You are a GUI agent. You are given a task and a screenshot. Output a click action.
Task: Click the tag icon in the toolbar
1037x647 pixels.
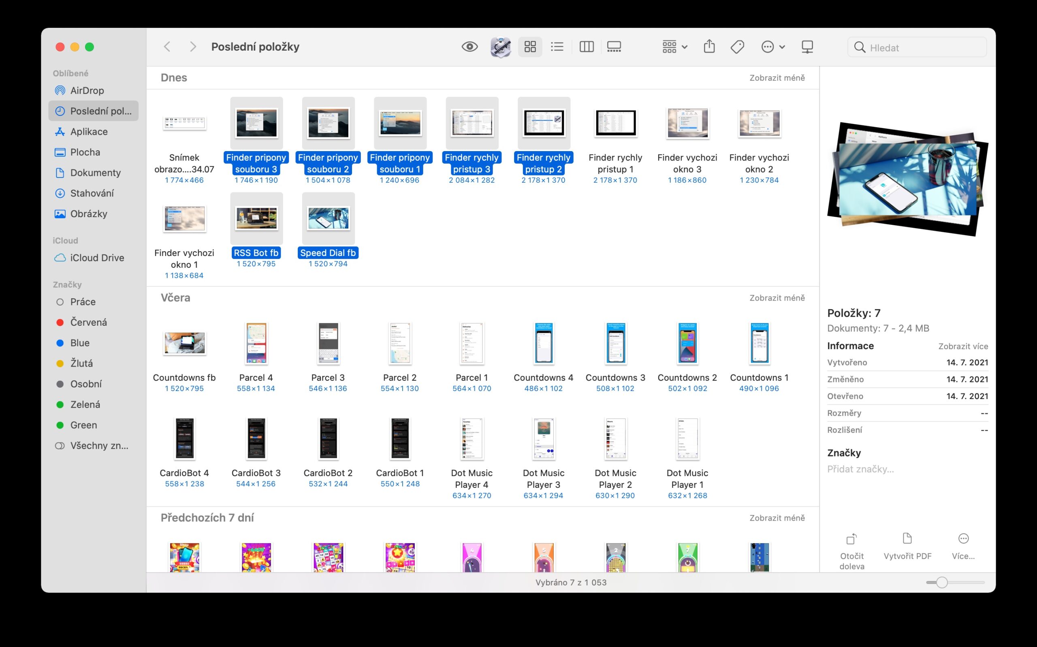pos(737,47)
